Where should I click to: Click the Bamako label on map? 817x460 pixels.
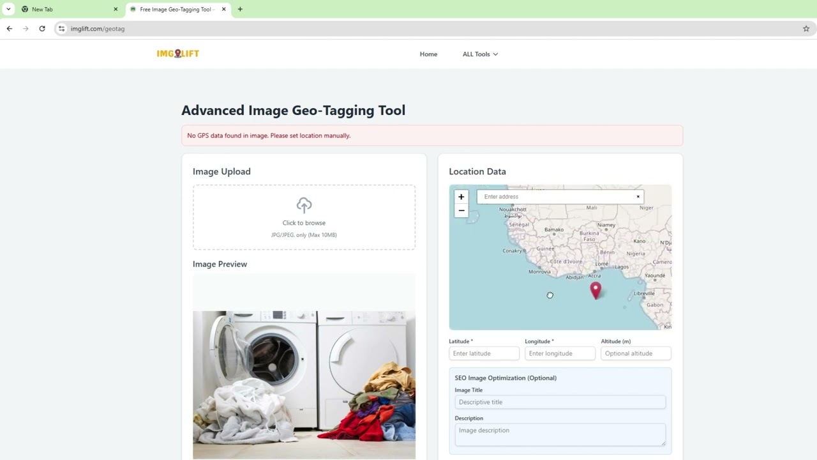pos(554,230)
